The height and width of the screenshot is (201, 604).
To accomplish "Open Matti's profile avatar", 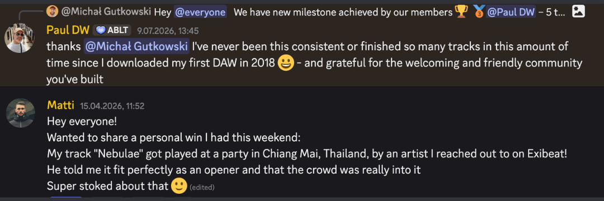I will (21, 113).
